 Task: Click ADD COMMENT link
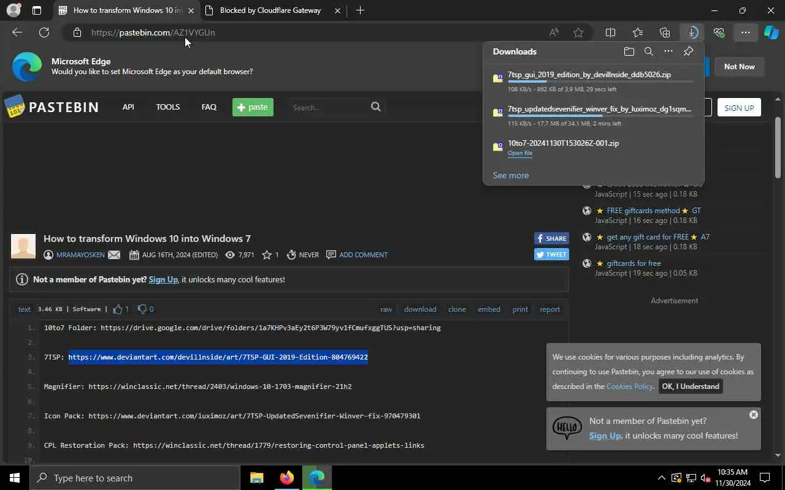point(363,255)
